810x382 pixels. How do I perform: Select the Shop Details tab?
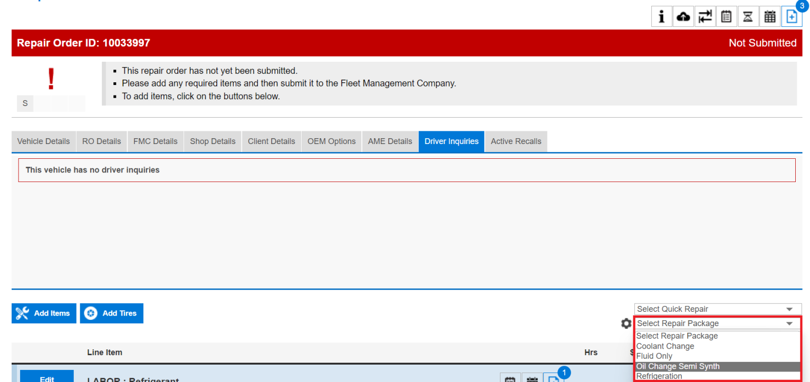213,141
